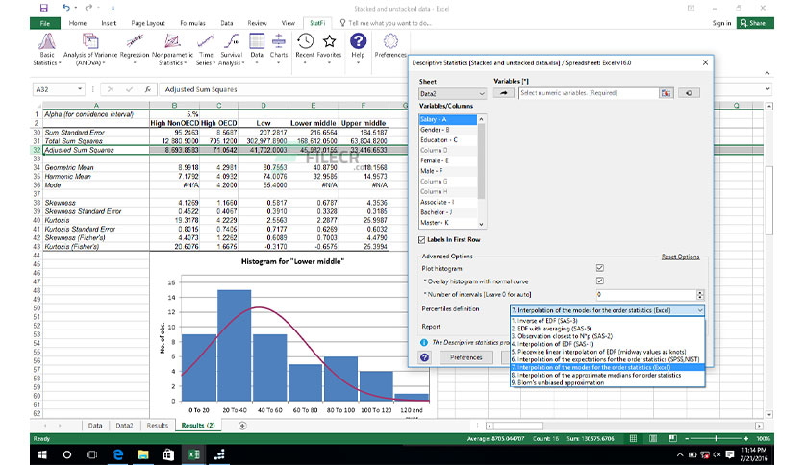Click the Geometric Mean row label
Screen dimensions: 804x465
[x=67, y=167]
